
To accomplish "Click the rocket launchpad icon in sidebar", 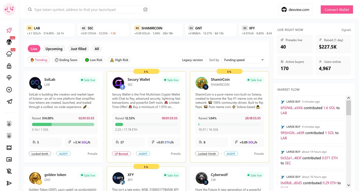I will (9, 30).
